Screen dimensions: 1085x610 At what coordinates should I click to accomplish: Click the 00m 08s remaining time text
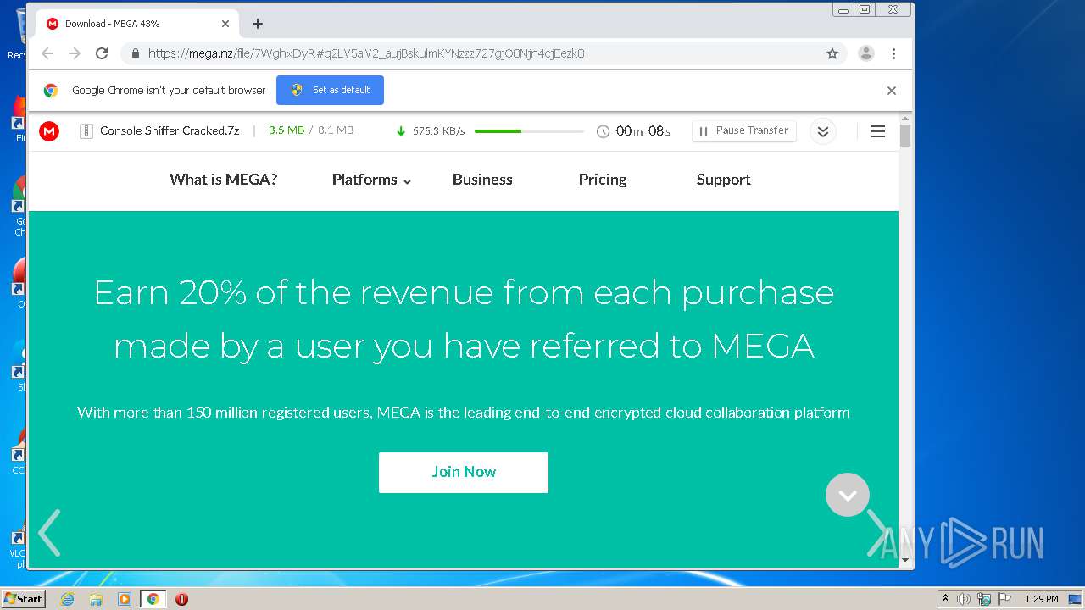[x=643, y=131]
